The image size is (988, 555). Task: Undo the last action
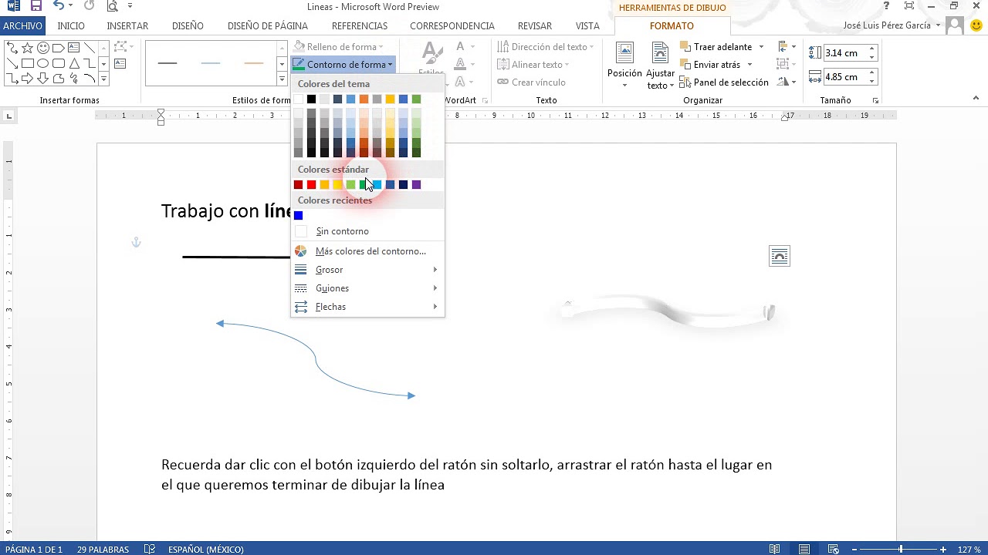[x=59, y=6]
